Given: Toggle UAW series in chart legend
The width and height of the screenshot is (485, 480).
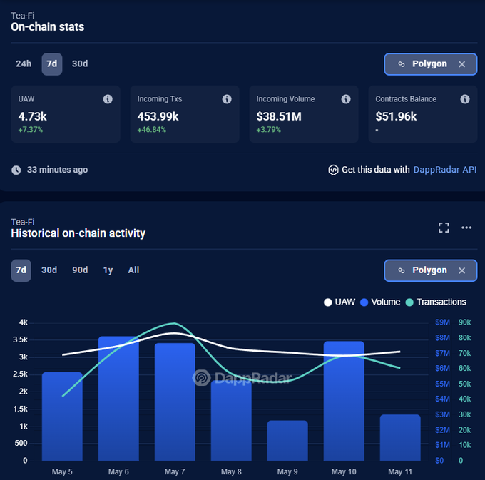Looking at the screenshot, I should pyautogui.click(x=339, y=302).
